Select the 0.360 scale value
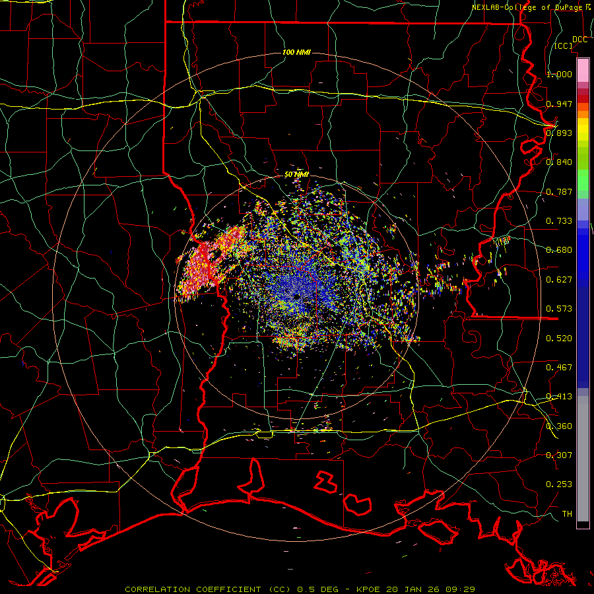594x594 pixels. coord(559,426)
